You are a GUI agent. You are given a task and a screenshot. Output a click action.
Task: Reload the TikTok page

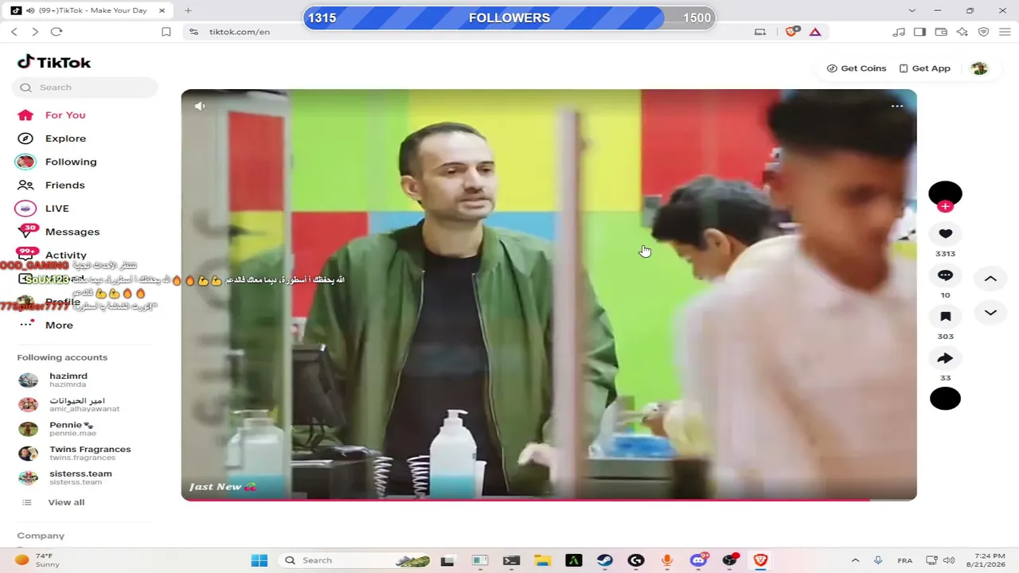click(x=57, y=32)
